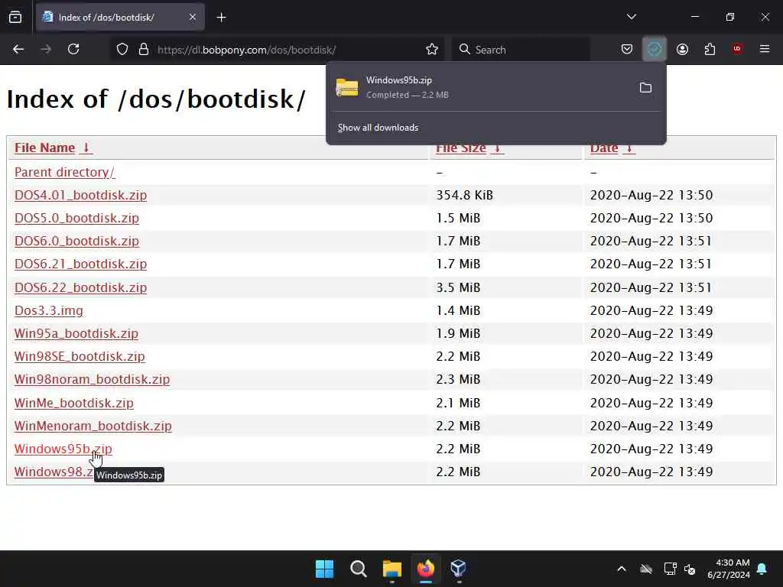The width and height of the screenshot is (783, 587).
Task: Toggle the Downloads toolbar button
Action: 655,49
